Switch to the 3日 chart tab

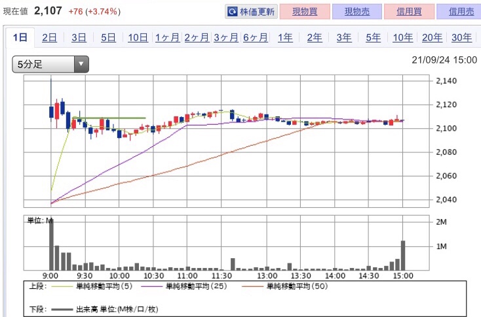79,38
